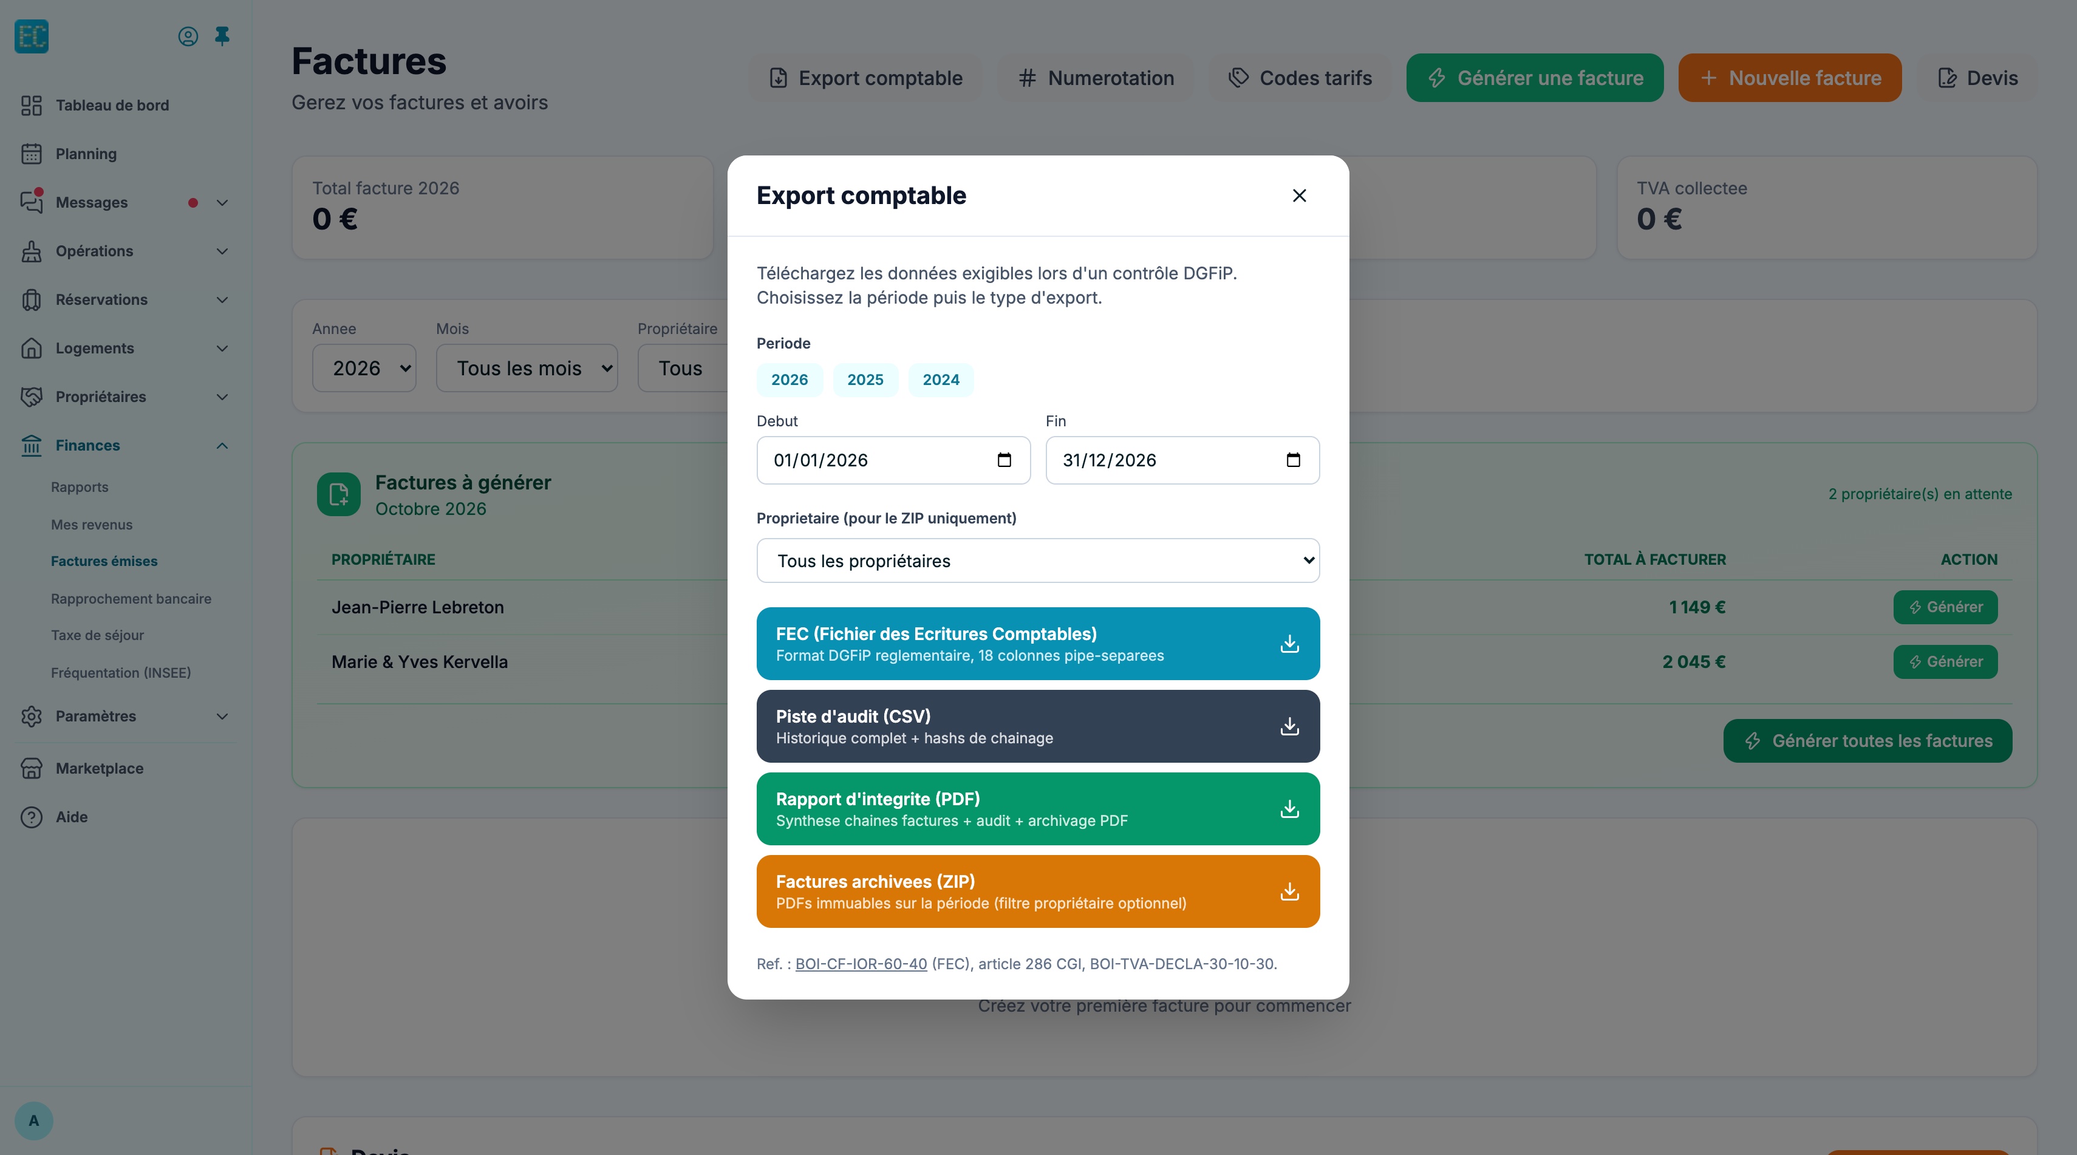
Task: Click Générer une facture button
Action: point(1534,78)
